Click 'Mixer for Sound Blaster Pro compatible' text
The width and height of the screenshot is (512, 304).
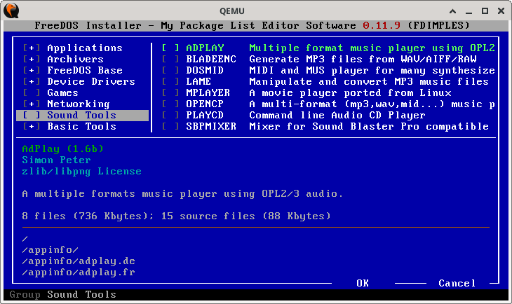point(369,126)
